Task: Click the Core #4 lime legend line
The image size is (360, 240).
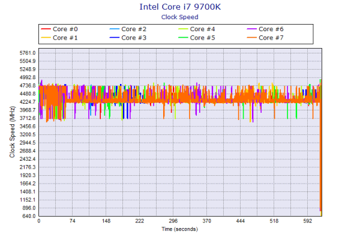Action: coord(183,29)
